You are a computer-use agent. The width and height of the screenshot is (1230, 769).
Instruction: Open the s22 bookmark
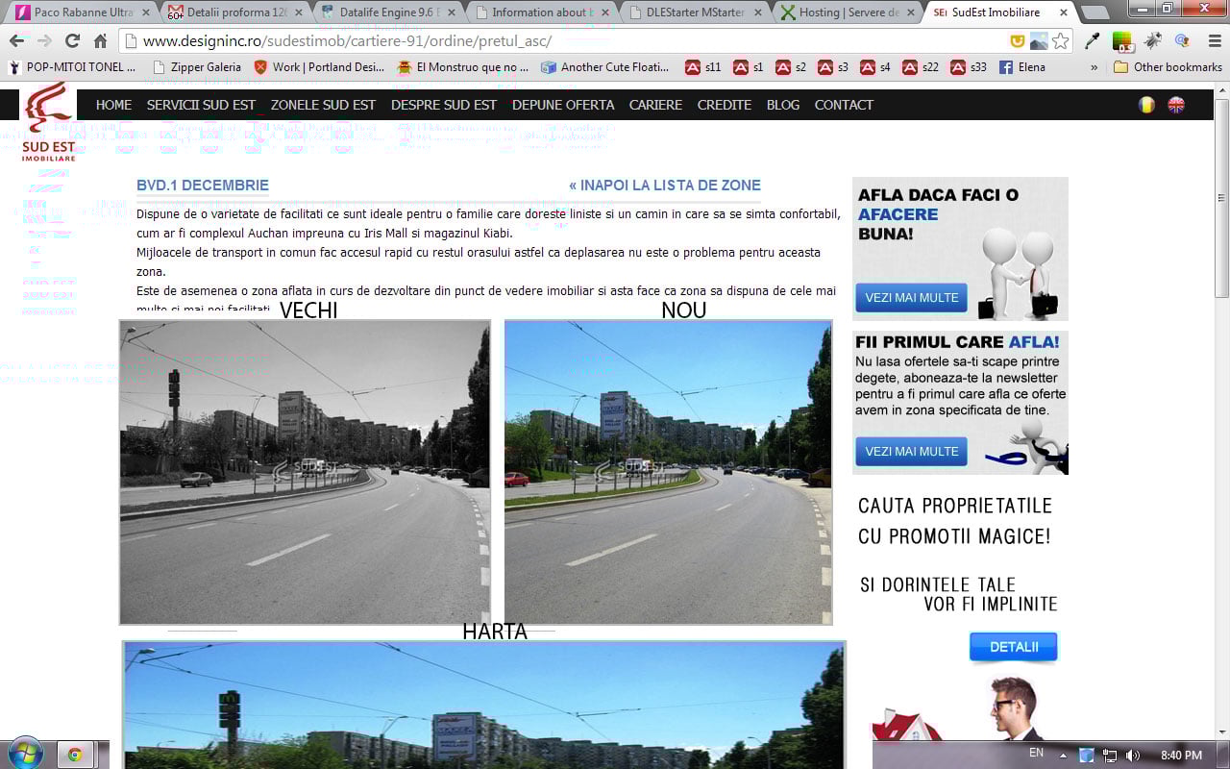tap(920, 67)
